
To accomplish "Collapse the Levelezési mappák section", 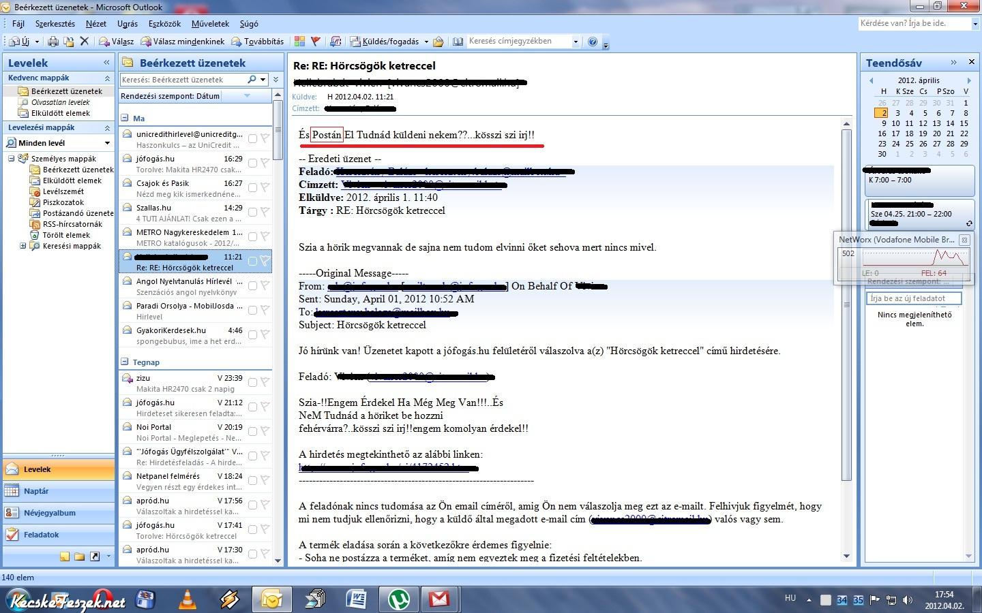I will pos(107,127).
